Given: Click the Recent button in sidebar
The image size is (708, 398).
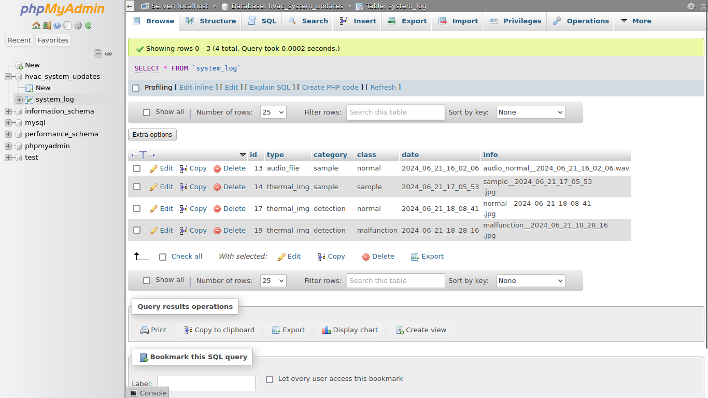Looking at the screenshot, I should coord(20,40).
